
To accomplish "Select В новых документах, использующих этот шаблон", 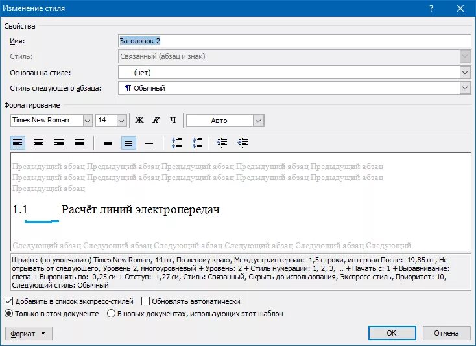I will [x=111, y=313].
